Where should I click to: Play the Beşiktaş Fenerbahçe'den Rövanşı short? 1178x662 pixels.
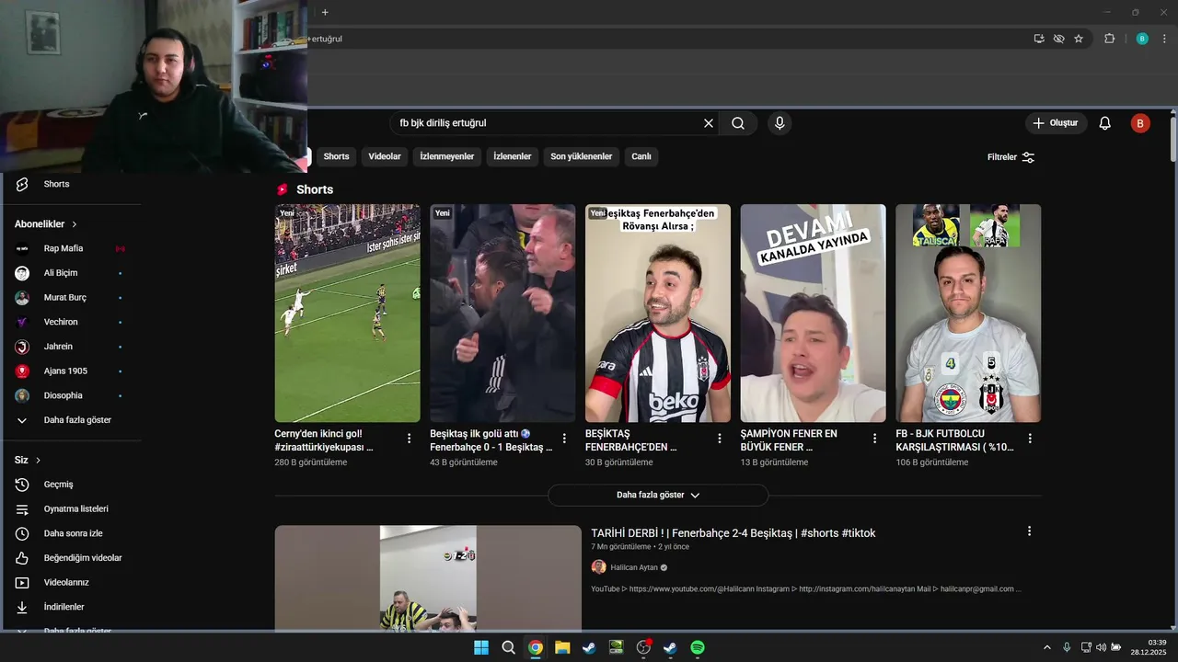[x=658, y=313]
